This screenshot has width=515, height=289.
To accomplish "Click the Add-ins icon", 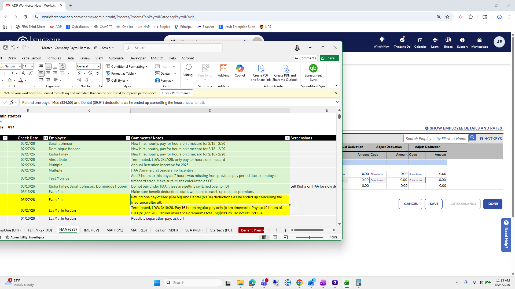I will (x=223, y=69).
